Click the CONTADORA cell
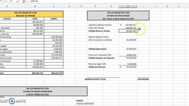Viewport: 189px width, 106px height. pyautogui.click(x=143, y=79)
